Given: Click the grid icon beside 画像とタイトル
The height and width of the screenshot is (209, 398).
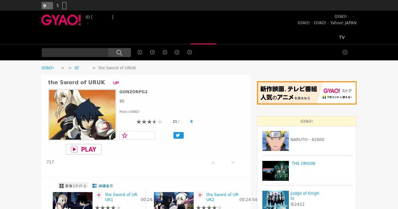Looking at the screenshot, I should tap(62, 186).
